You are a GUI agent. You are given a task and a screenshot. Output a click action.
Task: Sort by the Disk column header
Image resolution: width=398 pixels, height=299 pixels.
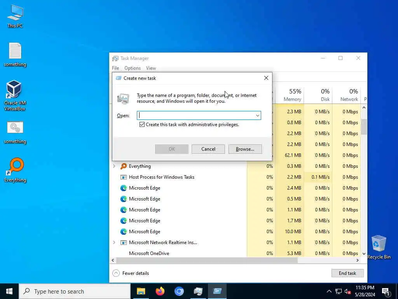[x=318, y=95]
